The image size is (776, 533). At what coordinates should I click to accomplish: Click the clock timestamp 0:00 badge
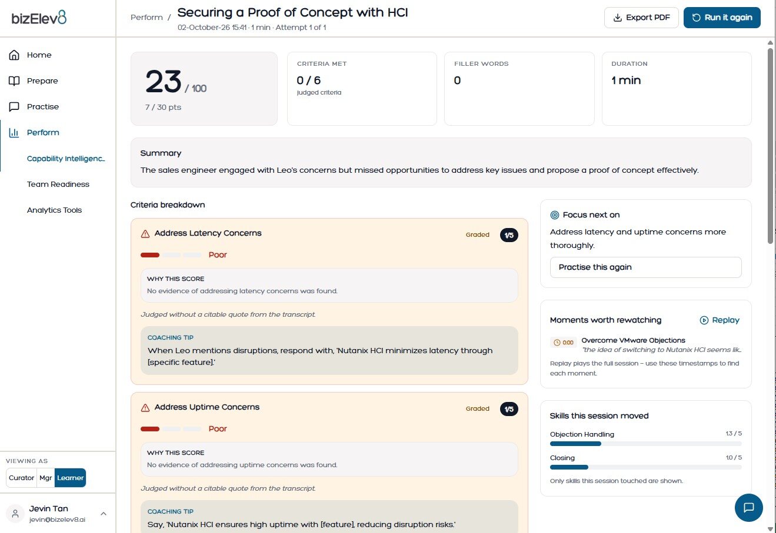click(x=564, y=342)
